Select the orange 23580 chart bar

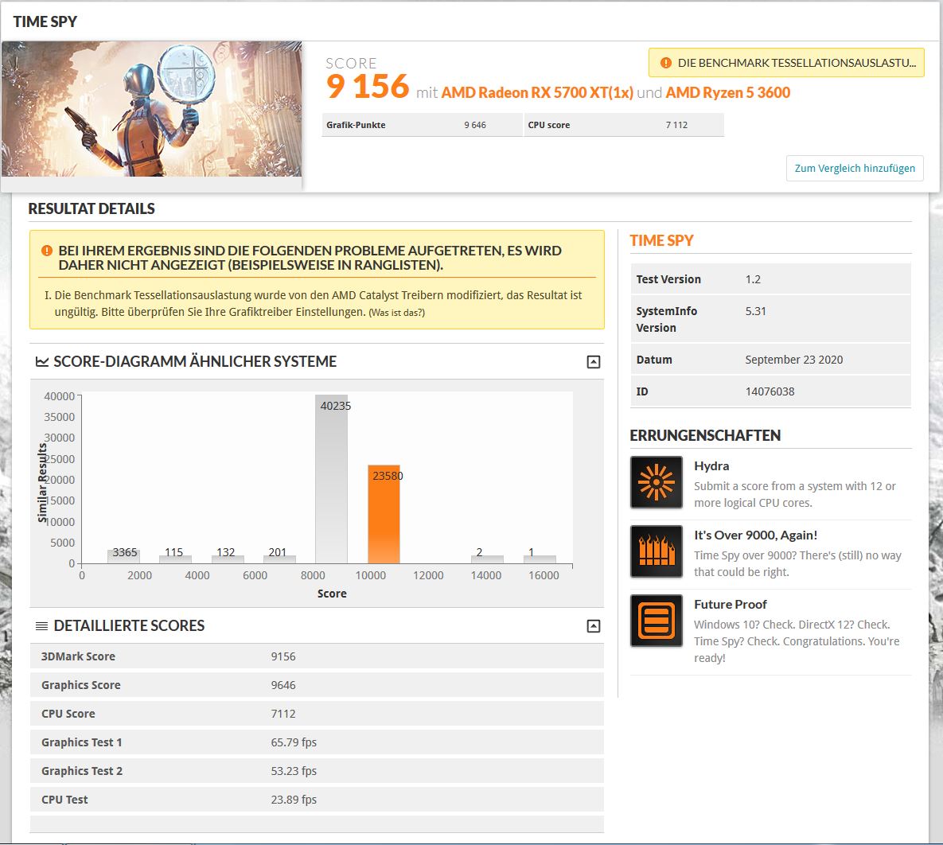point(384,514)
